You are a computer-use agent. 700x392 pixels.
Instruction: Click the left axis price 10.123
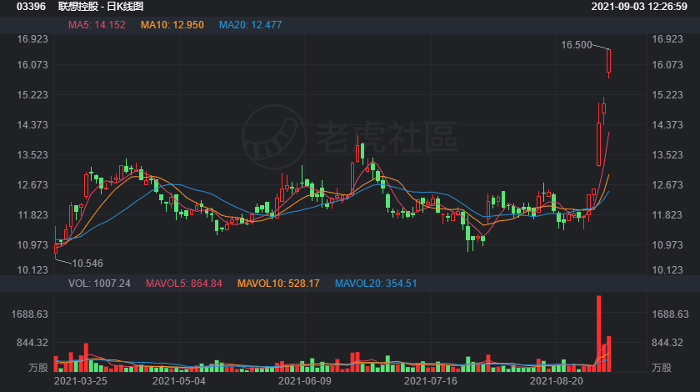32,270
